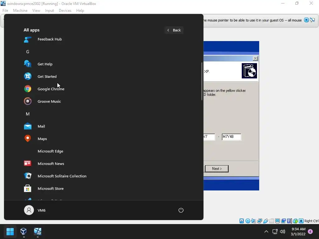Click Next in the XP setup dialog

[x=217, y=169]
